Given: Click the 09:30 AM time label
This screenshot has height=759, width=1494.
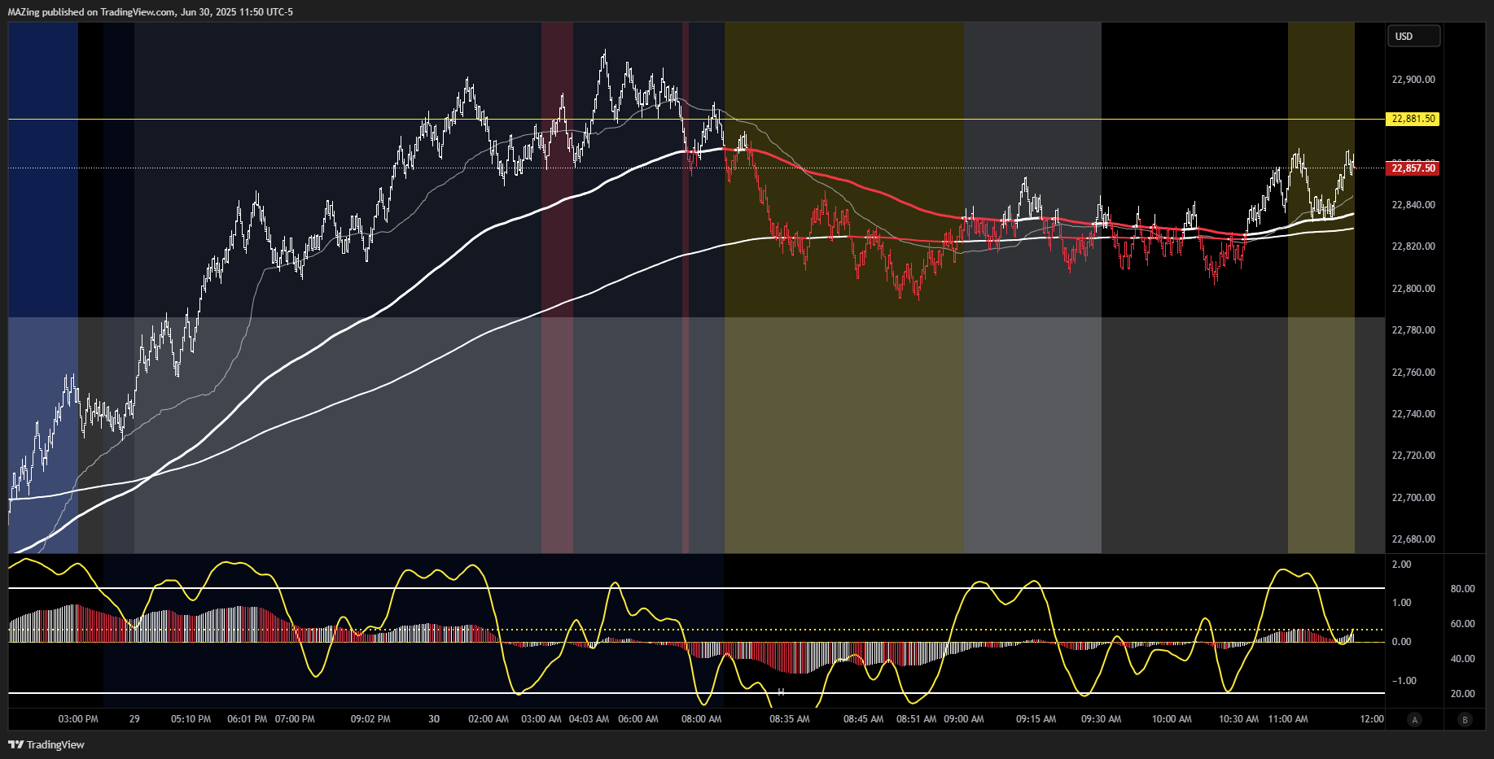Looking at the screenshot, I should [x=1101, y=719].
